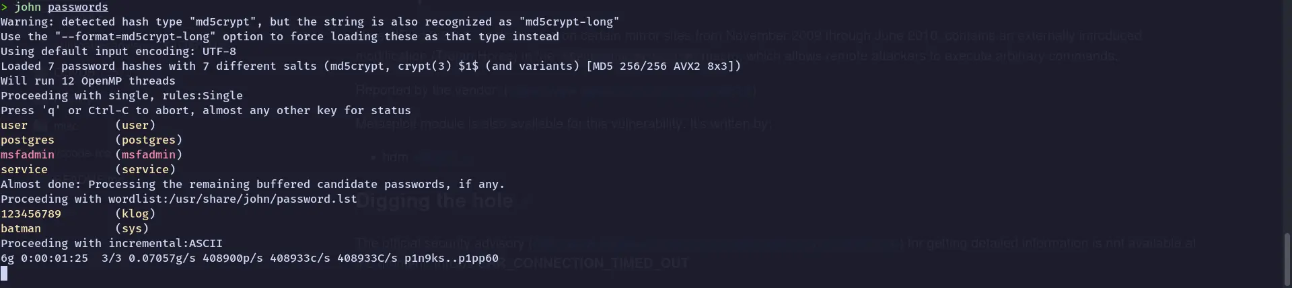This screenshot has width=1292, height=288.
Task: Click the '123456789' cracked password text
Action: click(x=31, y=213)
